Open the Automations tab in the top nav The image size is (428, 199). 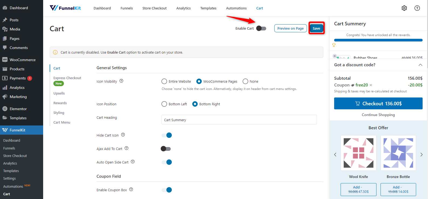tap(236, 8)
